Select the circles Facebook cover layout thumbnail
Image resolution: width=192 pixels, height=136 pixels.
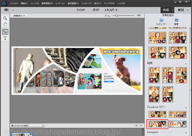click(178, 124)
